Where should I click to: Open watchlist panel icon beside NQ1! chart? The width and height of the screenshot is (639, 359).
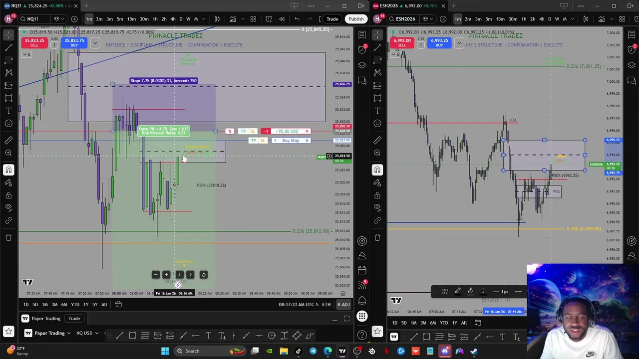point(362,34)
